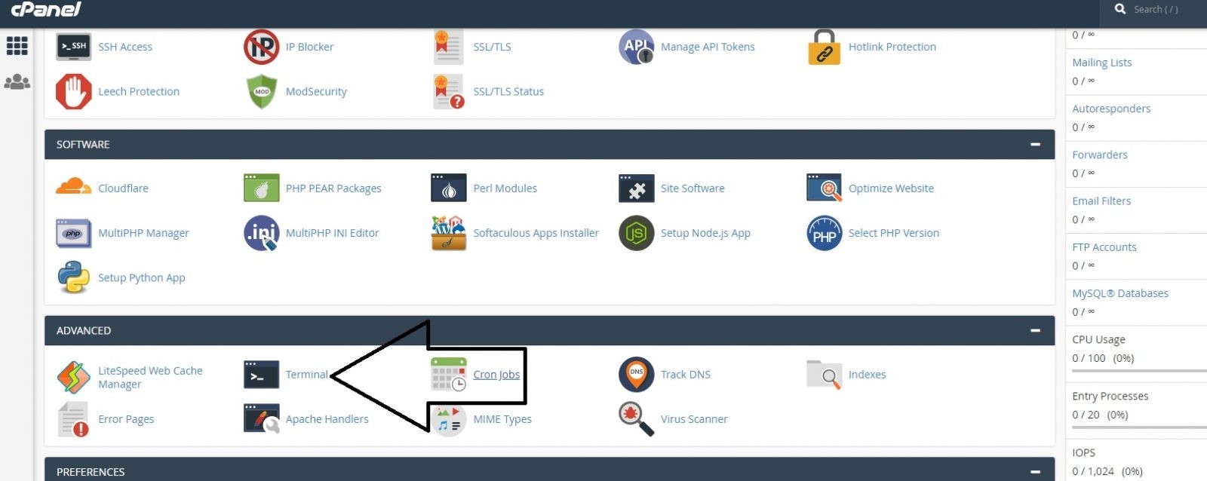Click the IOPS statistic label
Image resolution: width=1207 pixels, height=481 pixels.
click(x=1084, y=453)
